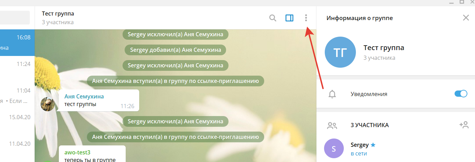Click the Аня Семухина sender name

[x=84, y=96]
